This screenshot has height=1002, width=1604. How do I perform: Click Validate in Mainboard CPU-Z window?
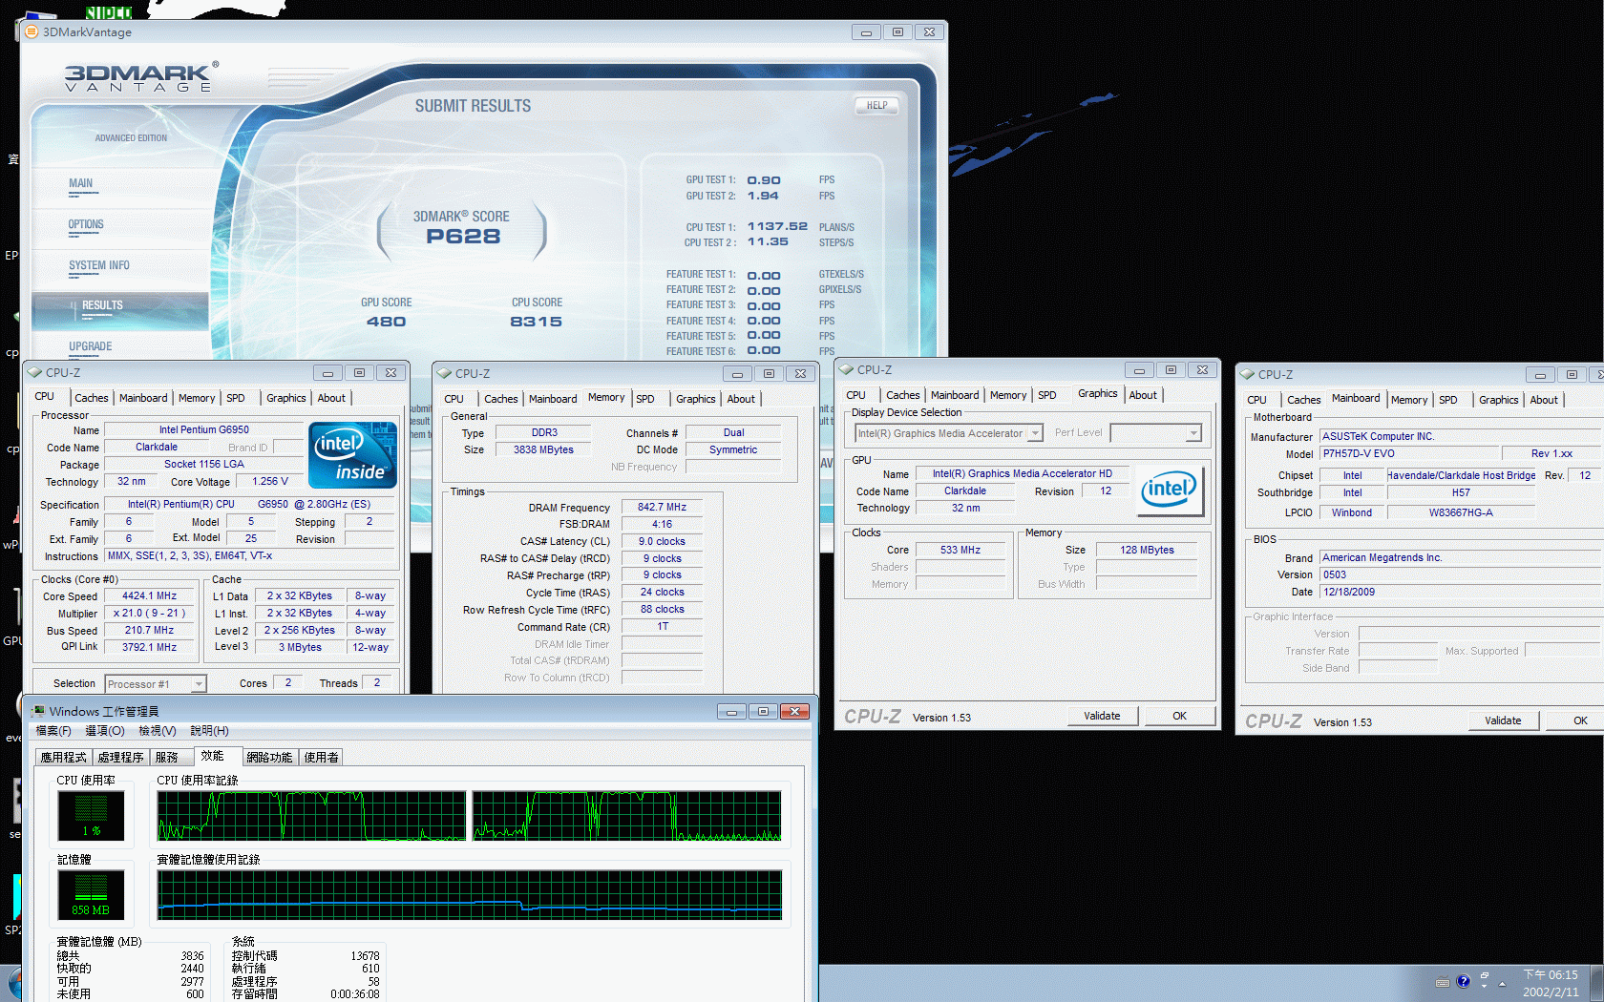1503,720
